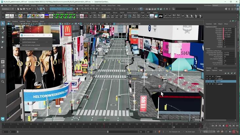Click the Focal Length value field
The image size is (240, 135).
[x=229, y=57]
